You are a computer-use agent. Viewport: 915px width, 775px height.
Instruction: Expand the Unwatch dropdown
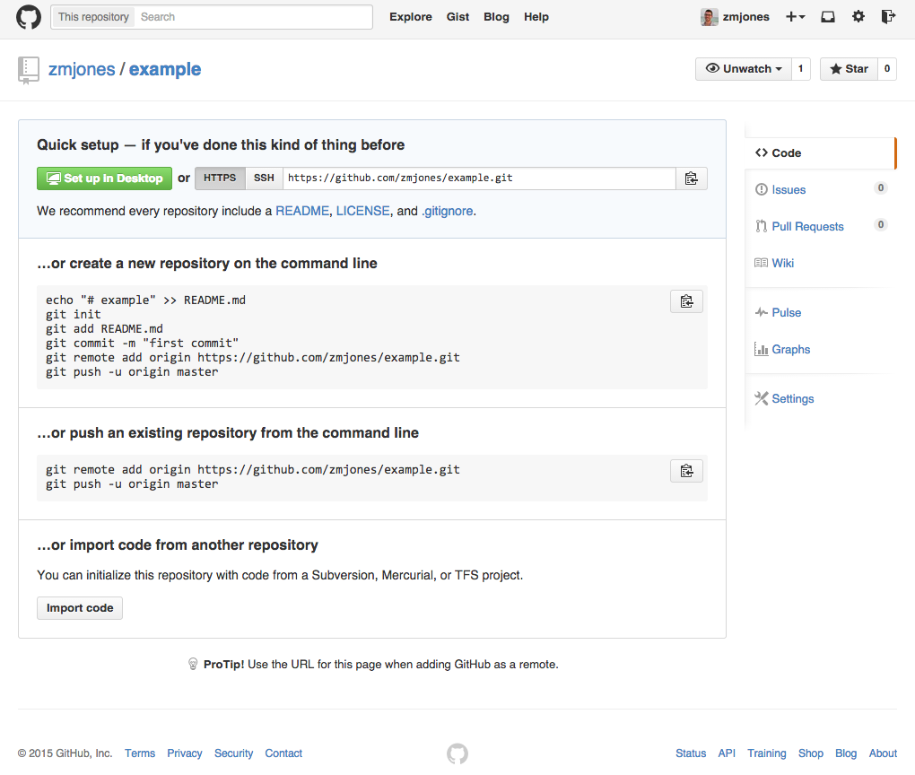point(744,69)
